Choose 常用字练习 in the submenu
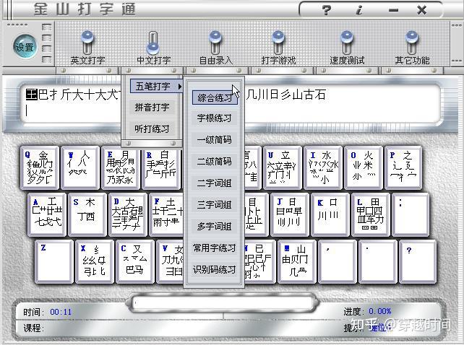464x345 pixels. (215, 248)
